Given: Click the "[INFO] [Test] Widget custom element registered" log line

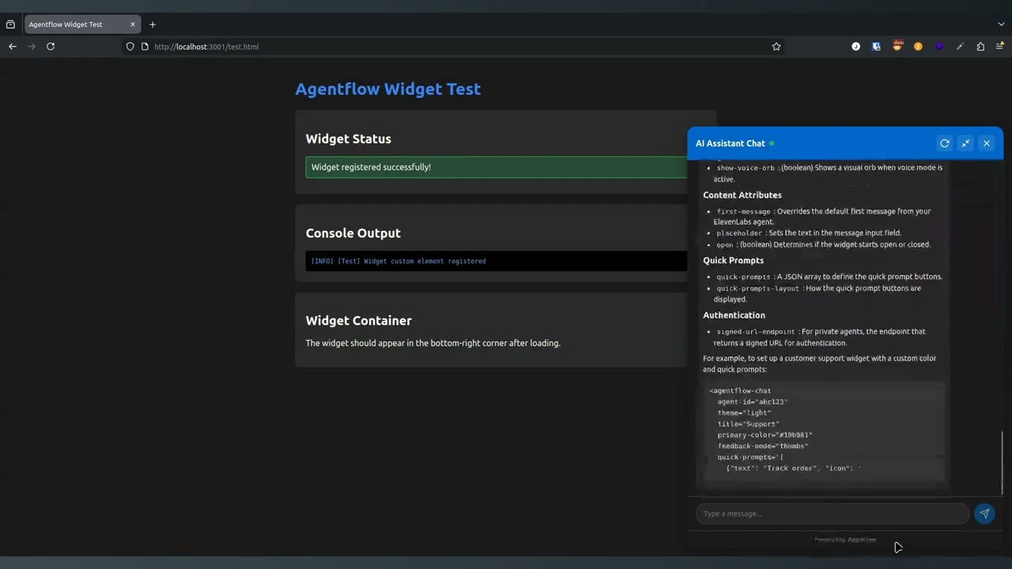Looking at the screenshot, I should pos(398,261).
